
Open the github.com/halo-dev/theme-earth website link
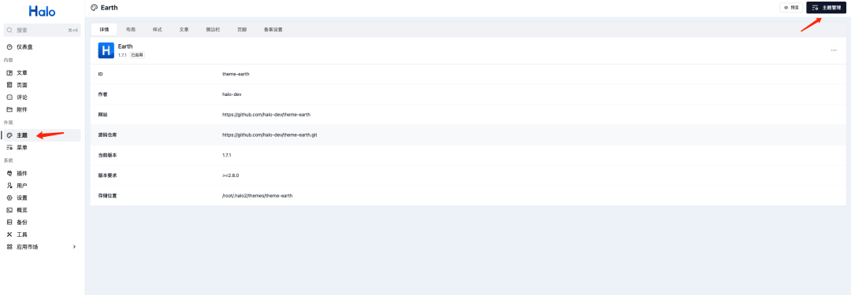point(266,114)
